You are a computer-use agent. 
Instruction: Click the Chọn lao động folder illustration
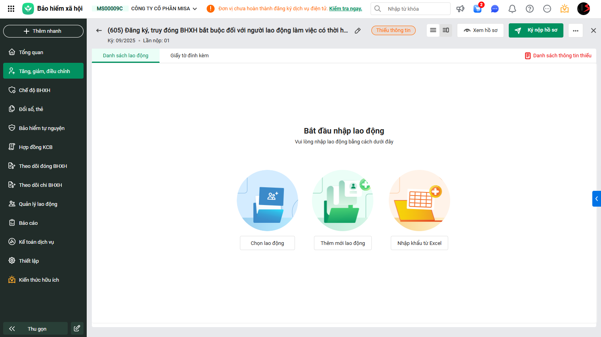click(x=267, y=200)
